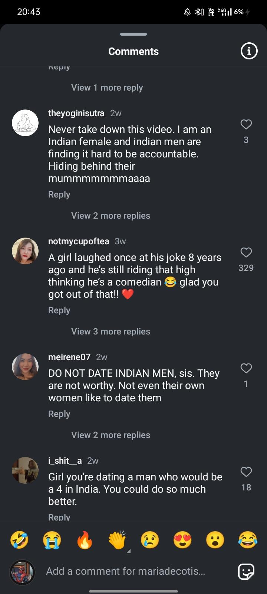Insert the fire emoji reaction
The height and width of the screenshot is (594, 267).
point(85,540)
